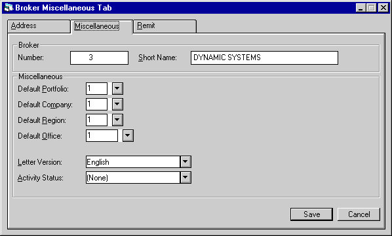Click the Number label in Broker group
This screenshot has height=236, width=392.
point(31,58)
